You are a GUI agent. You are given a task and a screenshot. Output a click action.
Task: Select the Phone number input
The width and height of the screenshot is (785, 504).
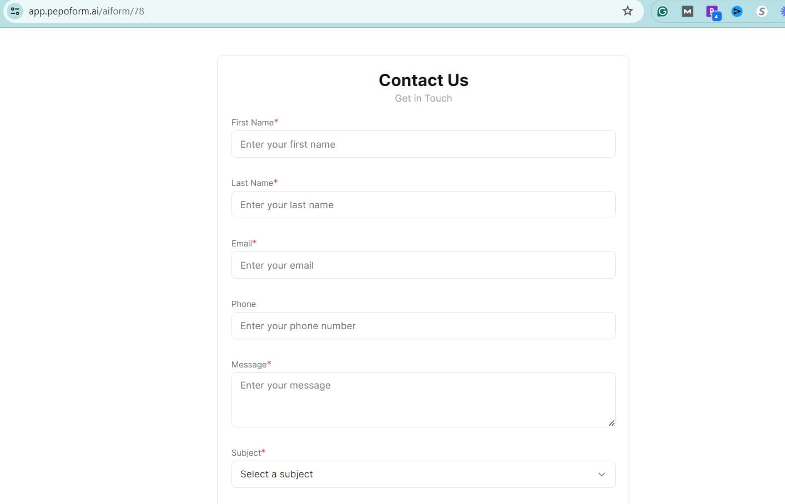423,326
